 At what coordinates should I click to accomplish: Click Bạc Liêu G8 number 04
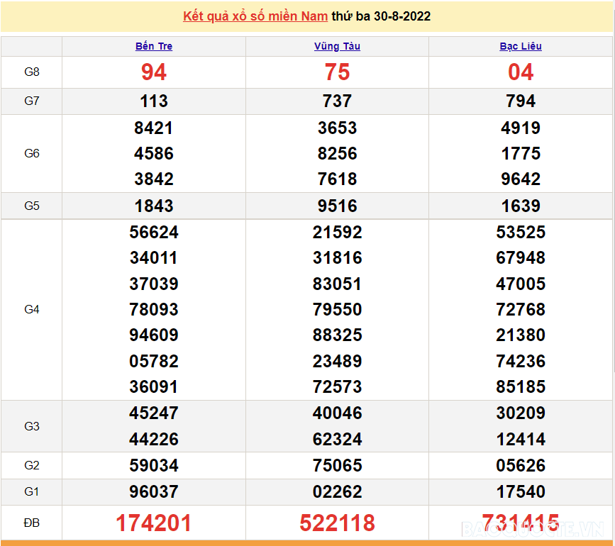(521, 72)
